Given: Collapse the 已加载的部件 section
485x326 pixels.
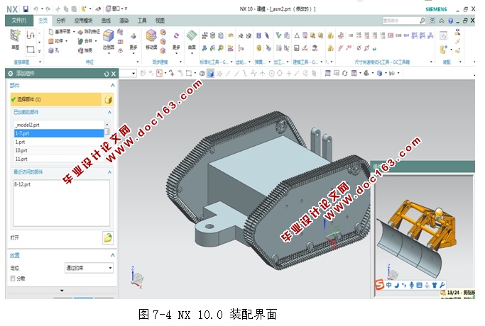Looking at the screenshot, I should tap(109, 112).
